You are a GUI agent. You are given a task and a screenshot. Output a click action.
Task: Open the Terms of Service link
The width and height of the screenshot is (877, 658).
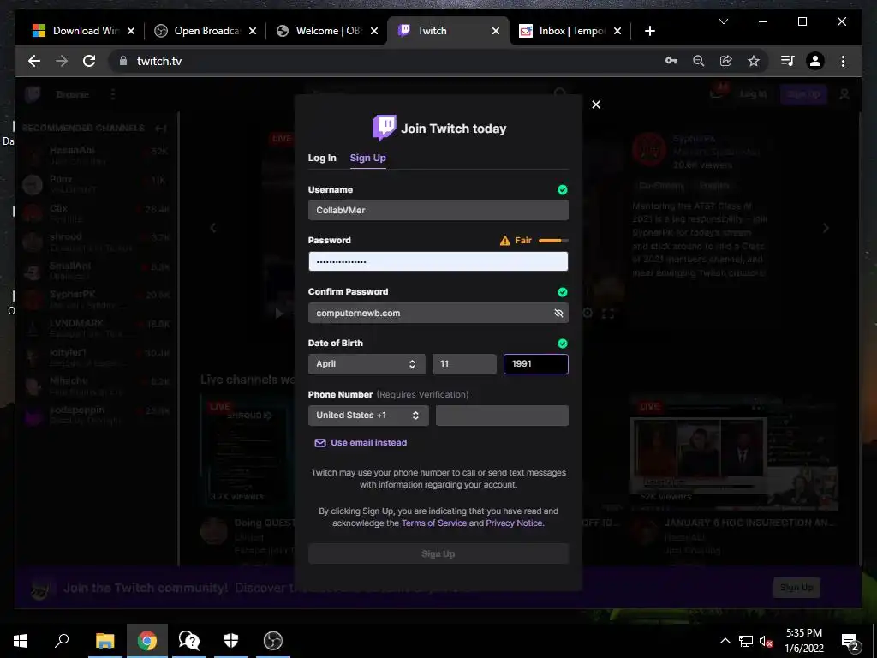coord(434,523)
